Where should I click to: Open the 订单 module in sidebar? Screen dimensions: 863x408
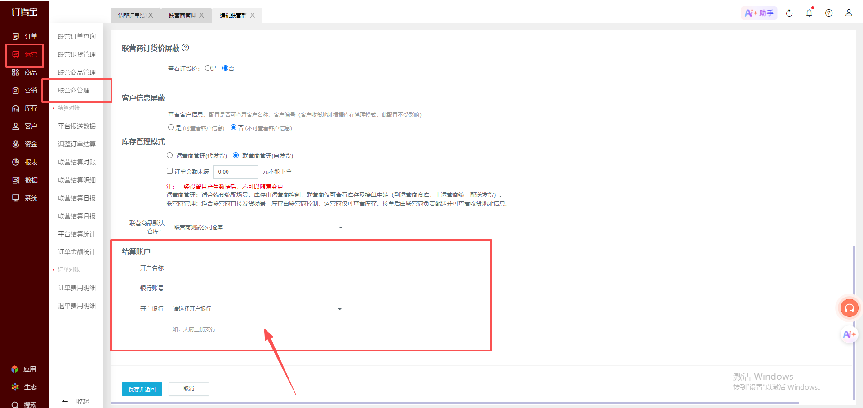25,36
